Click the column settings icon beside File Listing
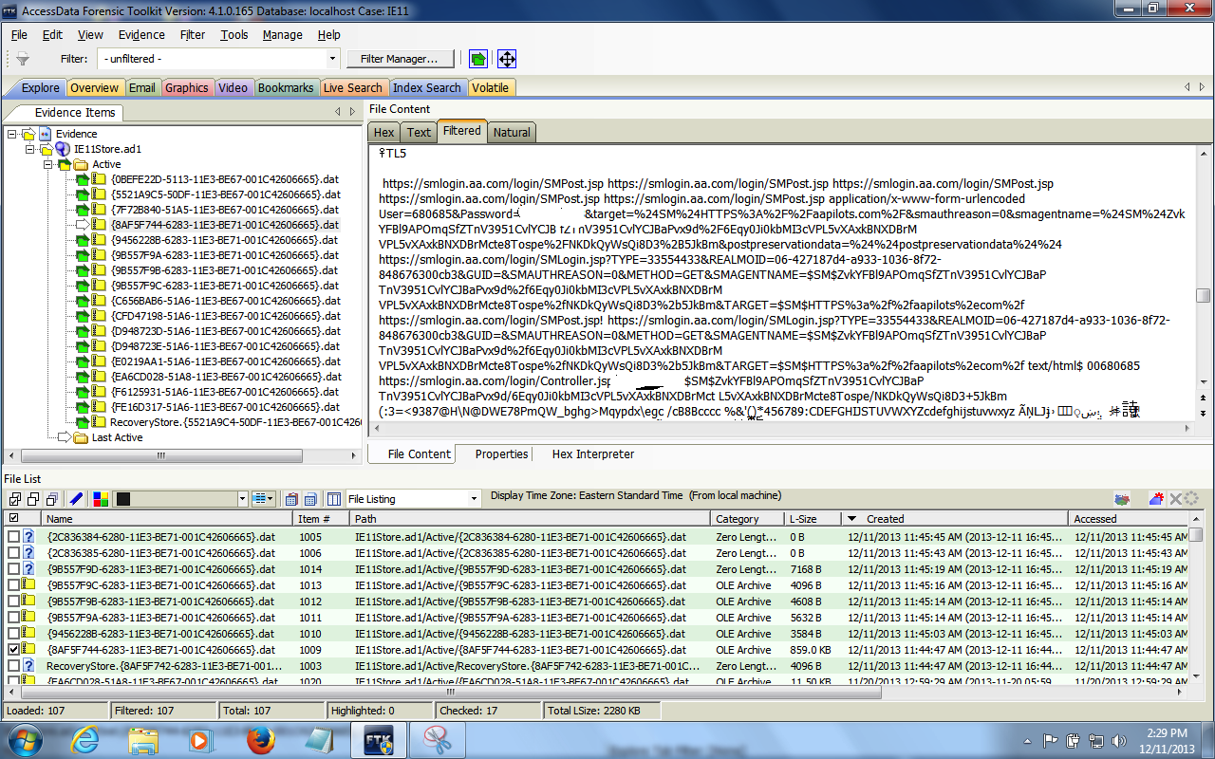 [334, 499]
